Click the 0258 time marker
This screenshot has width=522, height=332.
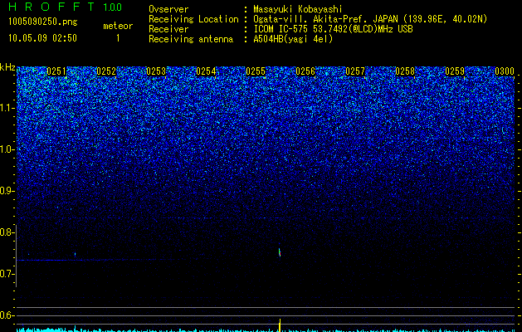pos(405,71)
